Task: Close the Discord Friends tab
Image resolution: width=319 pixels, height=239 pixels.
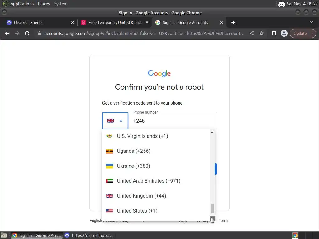Action: click(72, 22)
